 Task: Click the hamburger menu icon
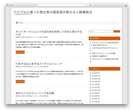point(17,23)
